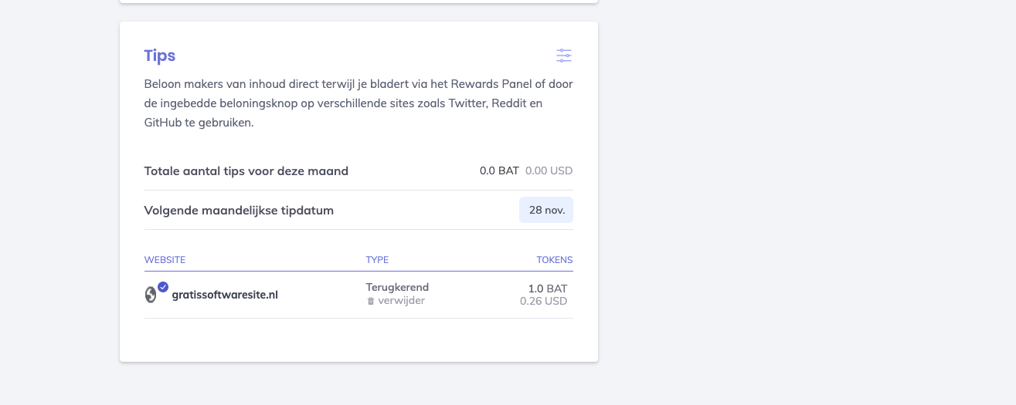Screen dimensions: 1016x405
Task: Select the TYPE column header
Action: [377, 260]
